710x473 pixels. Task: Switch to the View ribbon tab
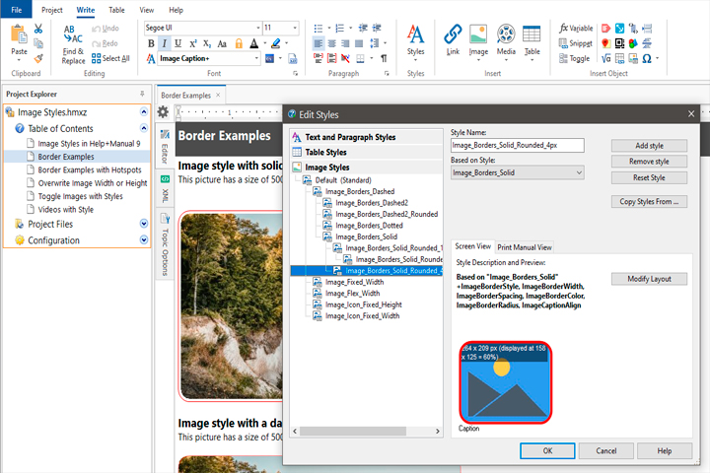click(x=146, y=10)
